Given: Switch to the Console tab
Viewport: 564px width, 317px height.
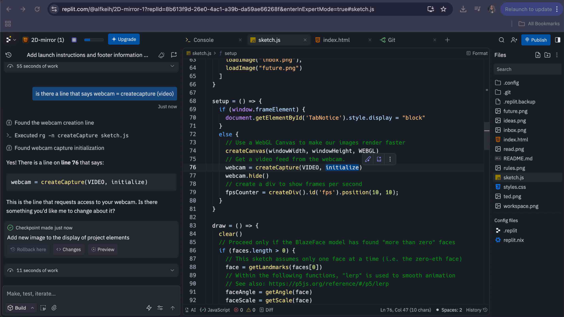Looking at the screenshot, I should pyautogui.click(x=203, y=40).
